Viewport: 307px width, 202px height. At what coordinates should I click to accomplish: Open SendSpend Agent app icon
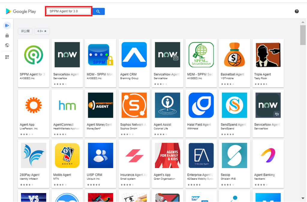click(234, 105)
